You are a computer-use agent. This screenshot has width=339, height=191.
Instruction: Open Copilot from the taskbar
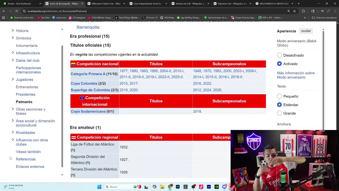(154, 187)
